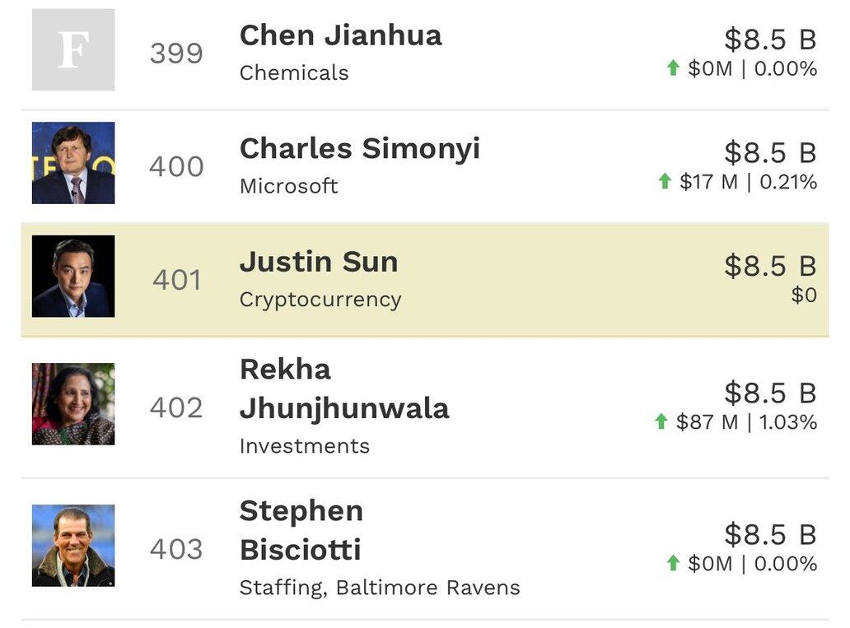Open Charles Simonyi's profile photo
850x628 pixels.
click(73, 163)
